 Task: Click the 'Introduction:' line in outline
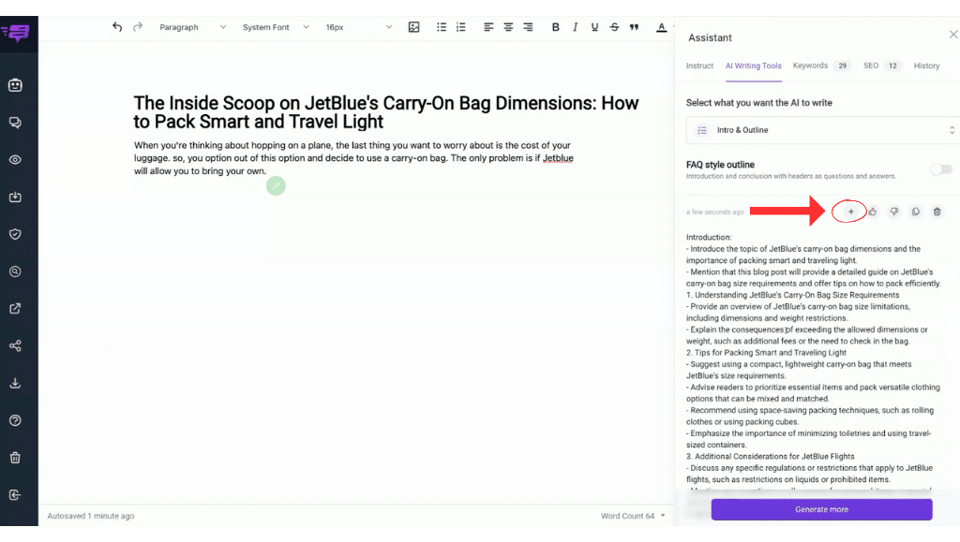(709, 237)
